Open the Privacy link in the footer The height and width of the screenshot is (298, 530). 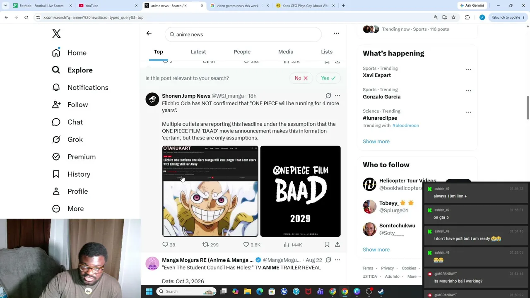click(388, 268)
